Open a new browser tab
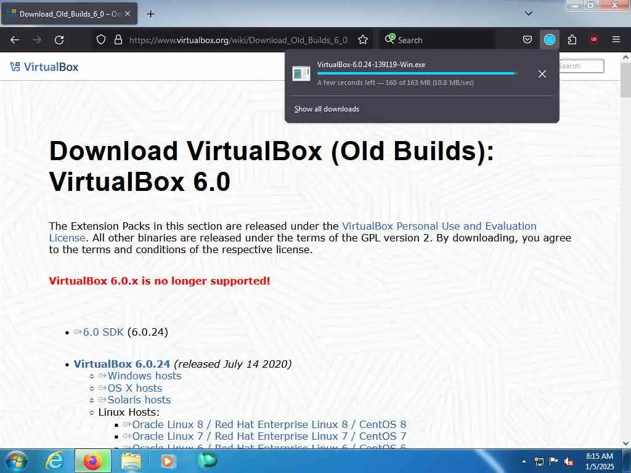The image size is (631, 473). 150,14
